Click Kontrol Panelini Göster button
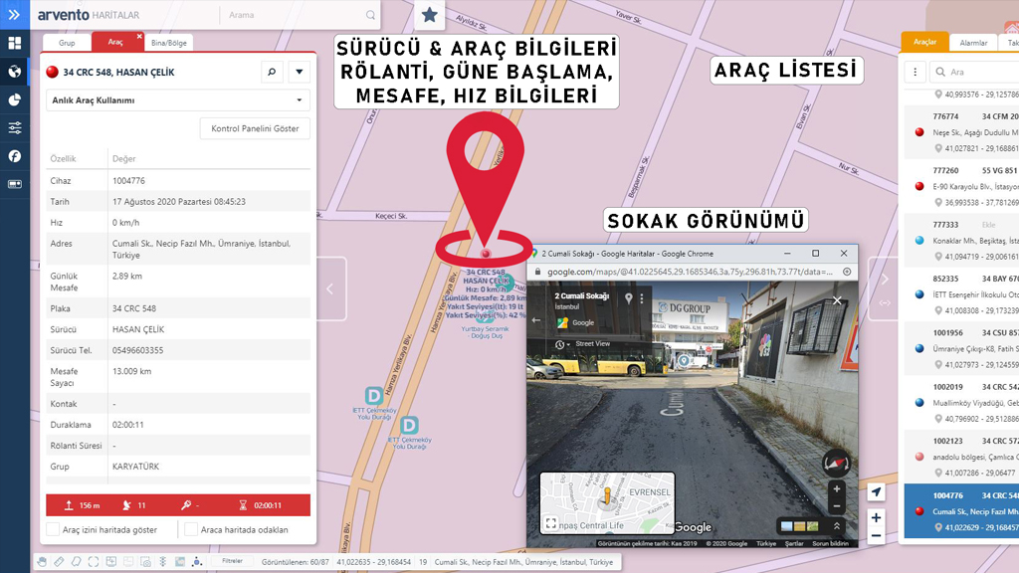 (x=255, y=128)
